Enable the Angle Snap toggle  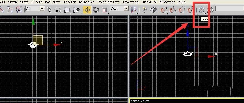173,10
